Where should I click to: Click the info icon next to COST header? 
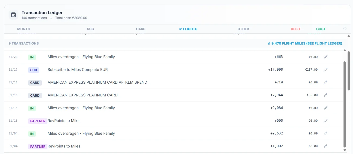point(345,29)
